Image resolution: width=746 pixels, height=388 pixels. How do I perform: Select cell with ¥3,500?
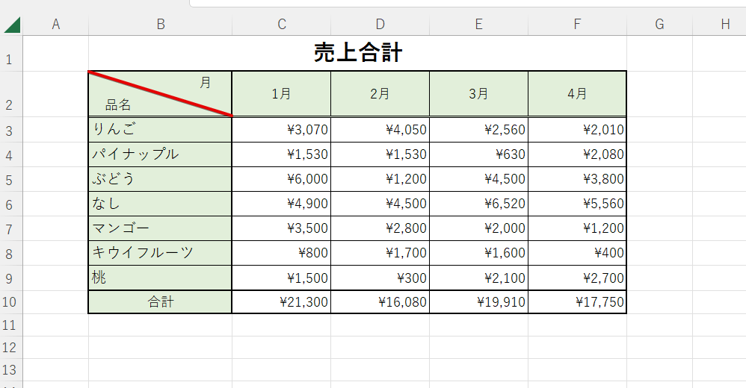[x=282, y=228]
